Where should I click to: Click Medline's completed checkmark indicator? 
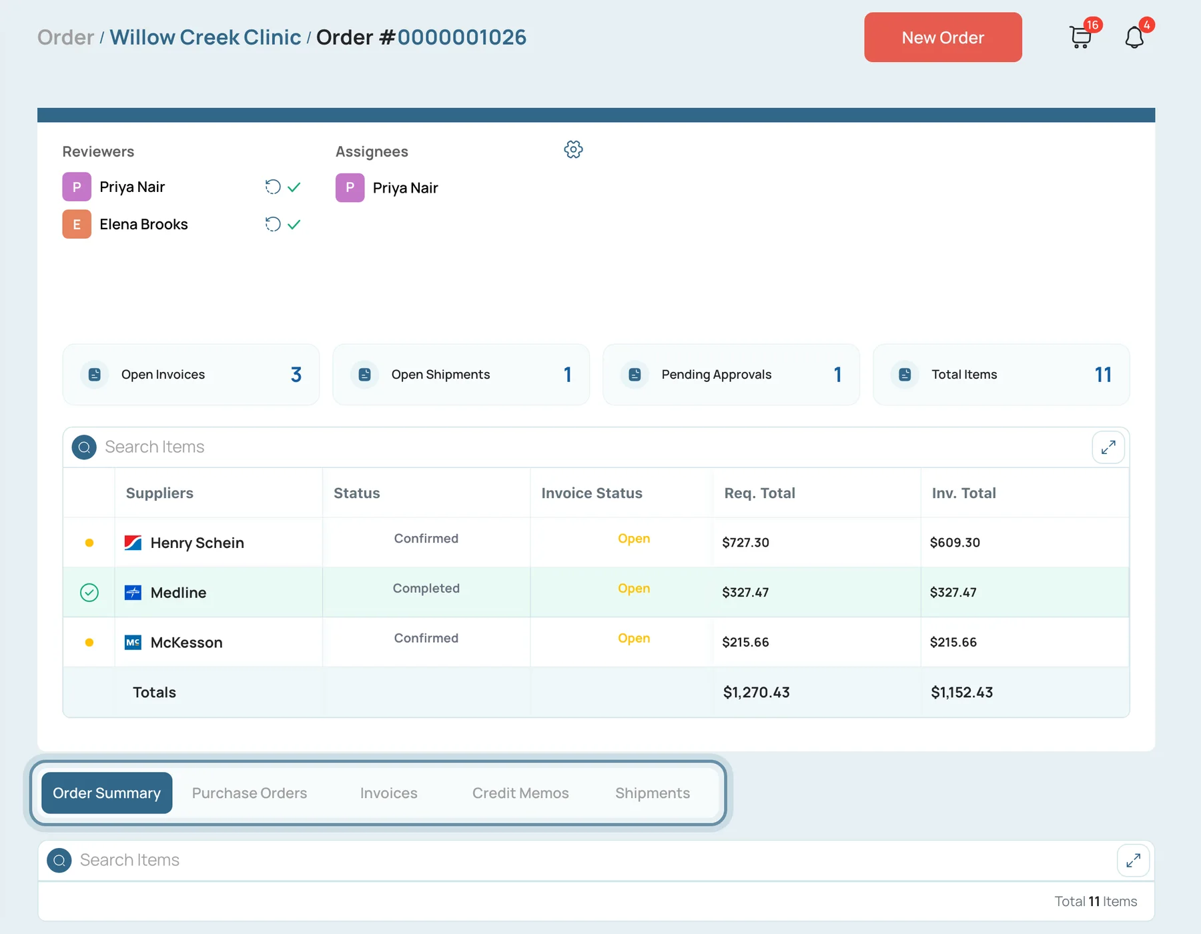click(x=89, y=592)
